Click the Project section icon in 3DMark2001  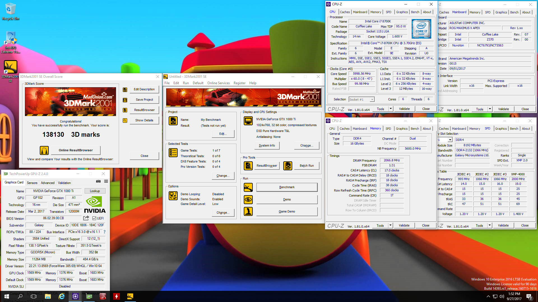coord(173,121)
